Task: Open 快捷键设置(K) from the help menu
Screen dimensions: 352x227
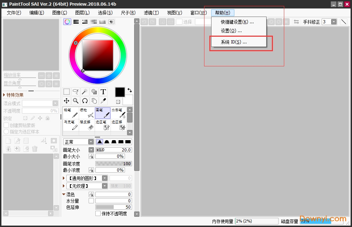Action: tap(237, 22)
